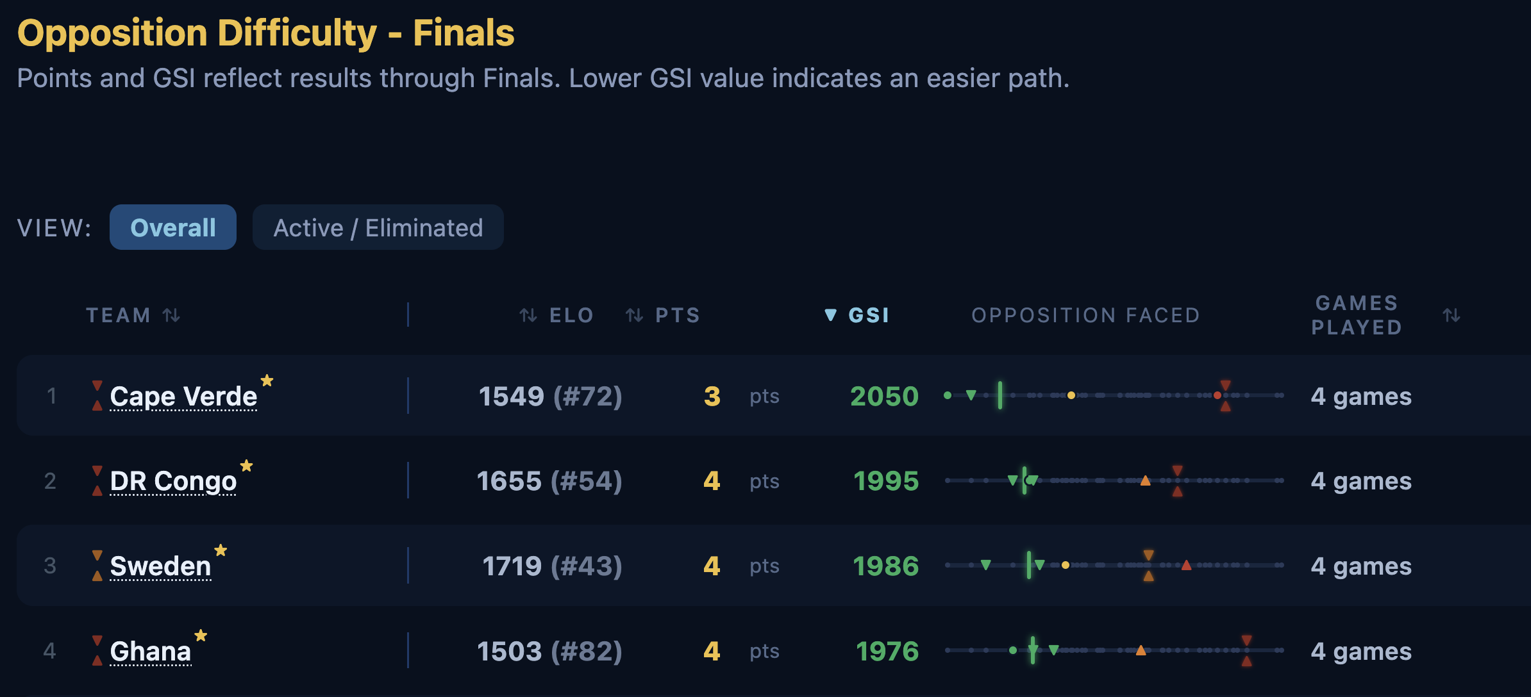Click gold star beside Ghana
1531x697 pixels.
(201, 635)
